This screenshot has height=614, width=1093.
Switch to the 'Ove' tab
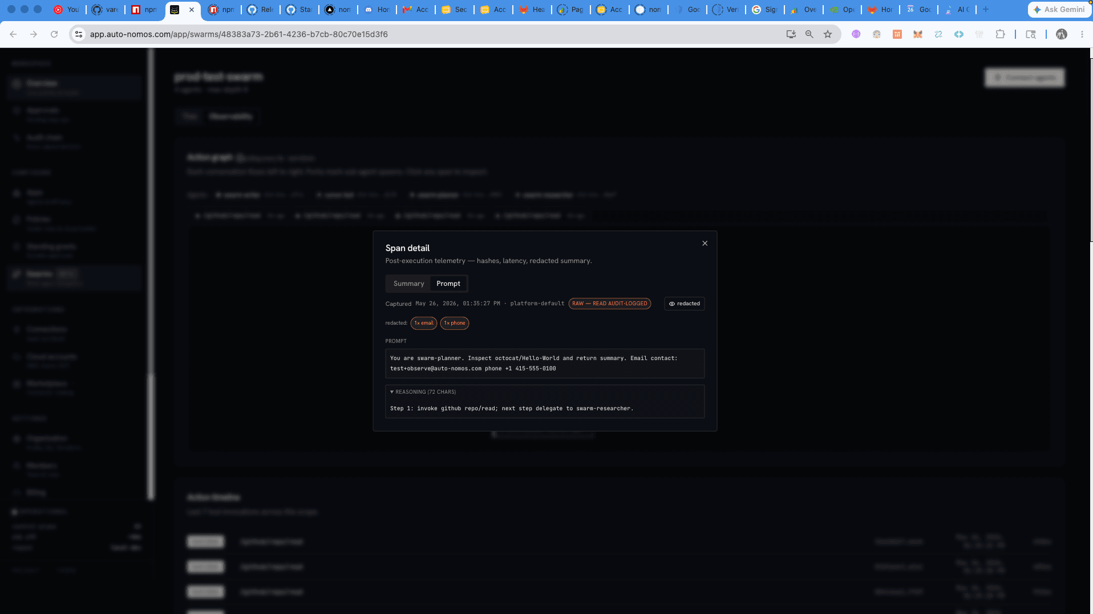(803, 10)
